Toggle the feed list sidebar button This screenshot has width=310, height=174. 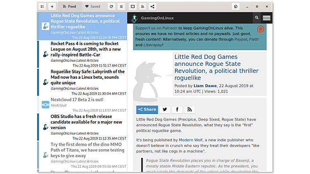(42, 7)
